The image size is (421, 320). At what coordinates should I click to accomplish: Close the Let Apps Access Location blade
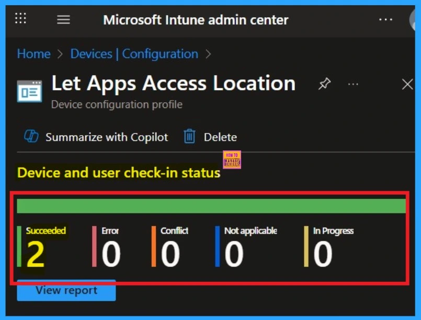click(407, 85)
